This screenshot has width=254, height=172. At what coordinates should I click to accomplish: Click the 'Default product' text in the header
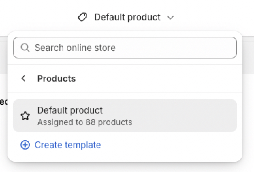127,17
